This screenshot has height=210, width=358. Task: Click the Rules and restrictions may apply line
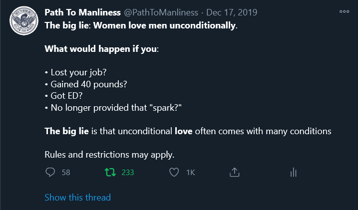coord(109,155)
